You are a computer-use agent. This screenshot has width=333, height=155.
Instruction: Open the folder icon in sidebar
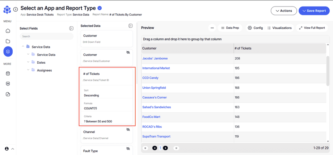[x=8, y=41]
